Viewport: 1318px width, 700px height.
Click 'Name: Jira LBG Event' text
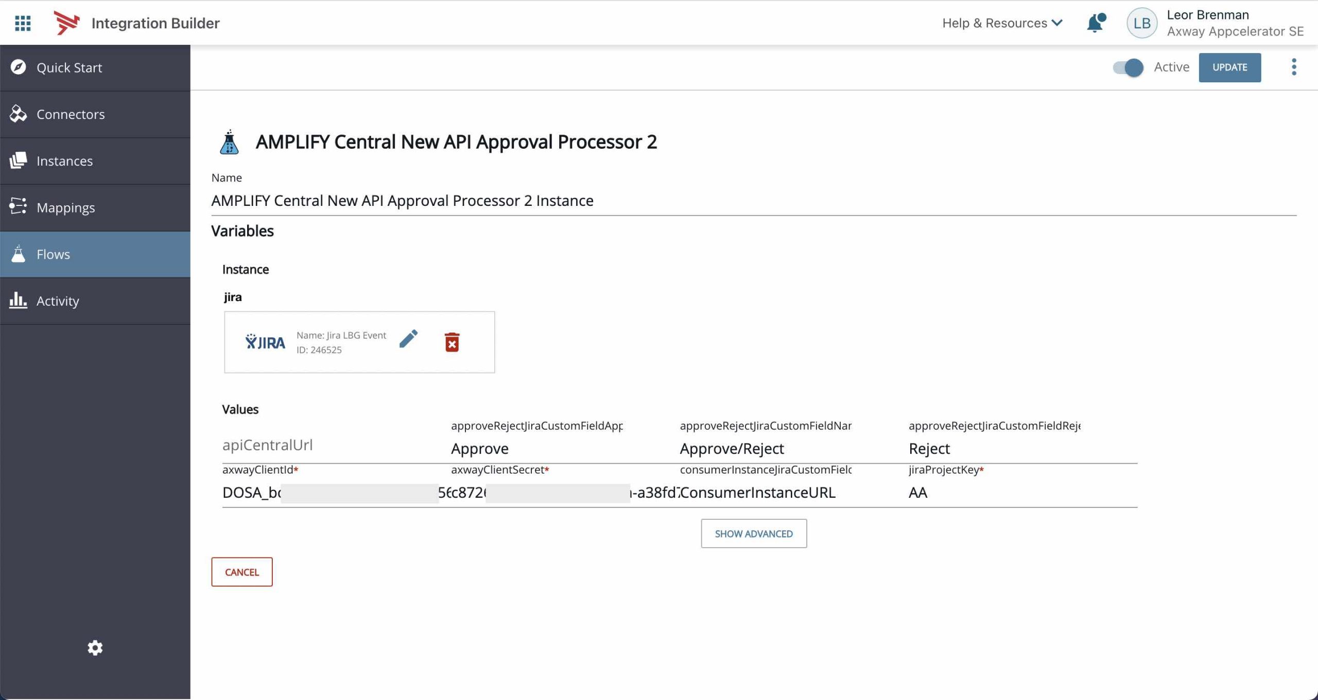(x=341, y=335)
